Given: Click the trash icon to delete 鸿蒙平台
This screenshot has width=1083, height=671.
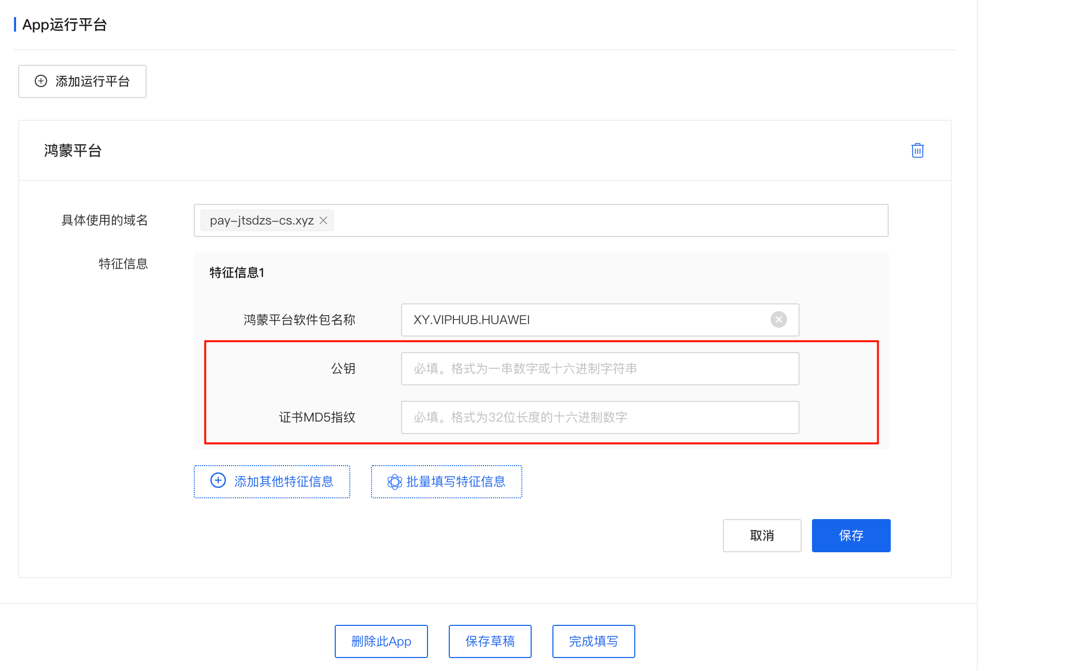Looking at the screenshot, I should (917, 150).
